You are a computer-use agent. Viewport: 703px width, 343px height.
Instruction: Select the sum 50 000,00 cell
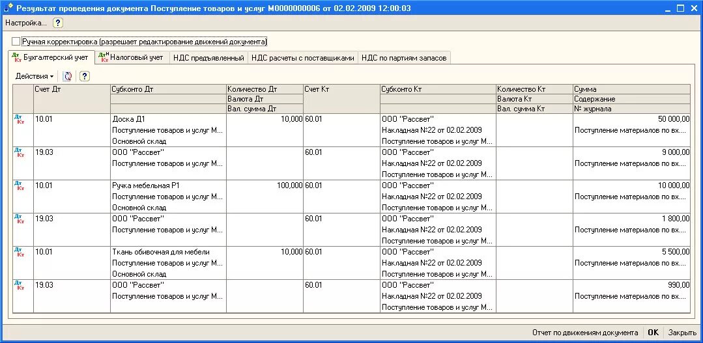631,119
